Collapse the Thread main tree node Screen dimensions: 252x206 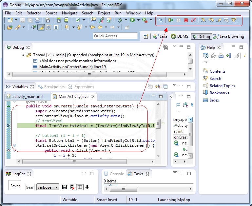23,55
